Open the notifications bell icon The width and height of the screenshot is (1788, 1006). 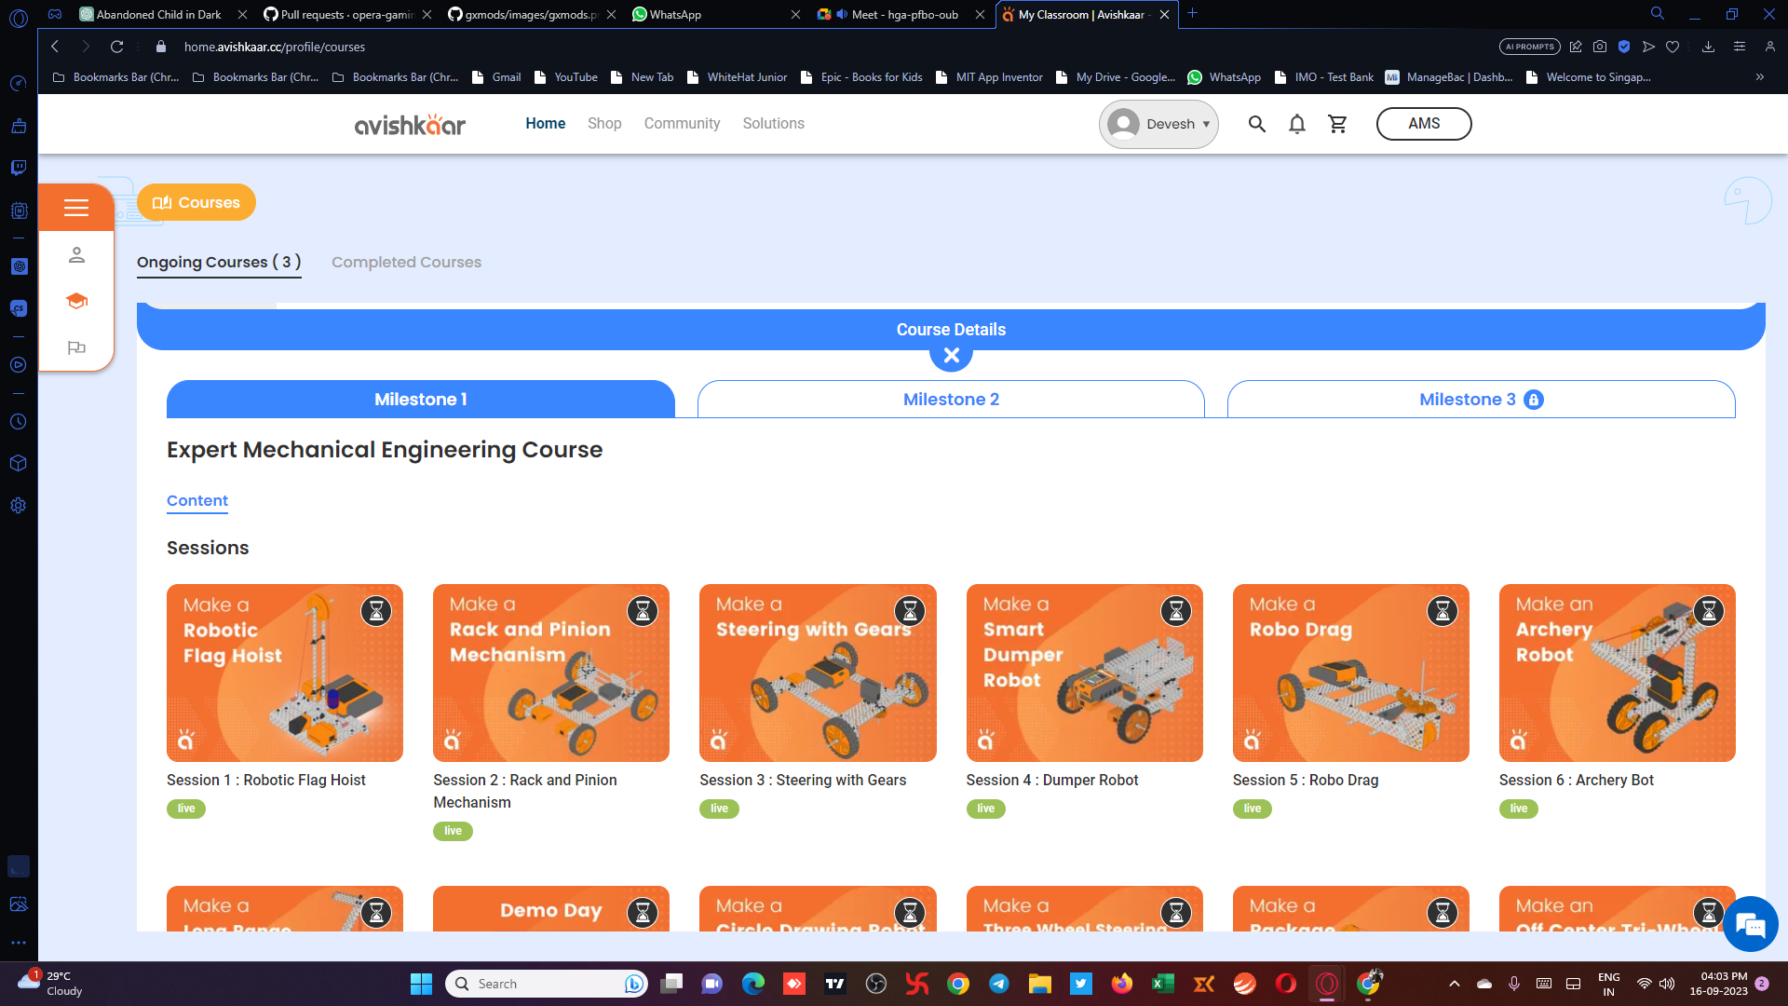(1296, 124)
